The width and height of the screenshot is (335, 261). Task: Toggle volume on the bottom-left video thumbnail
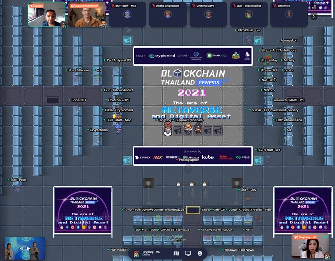tap(22, 248)
